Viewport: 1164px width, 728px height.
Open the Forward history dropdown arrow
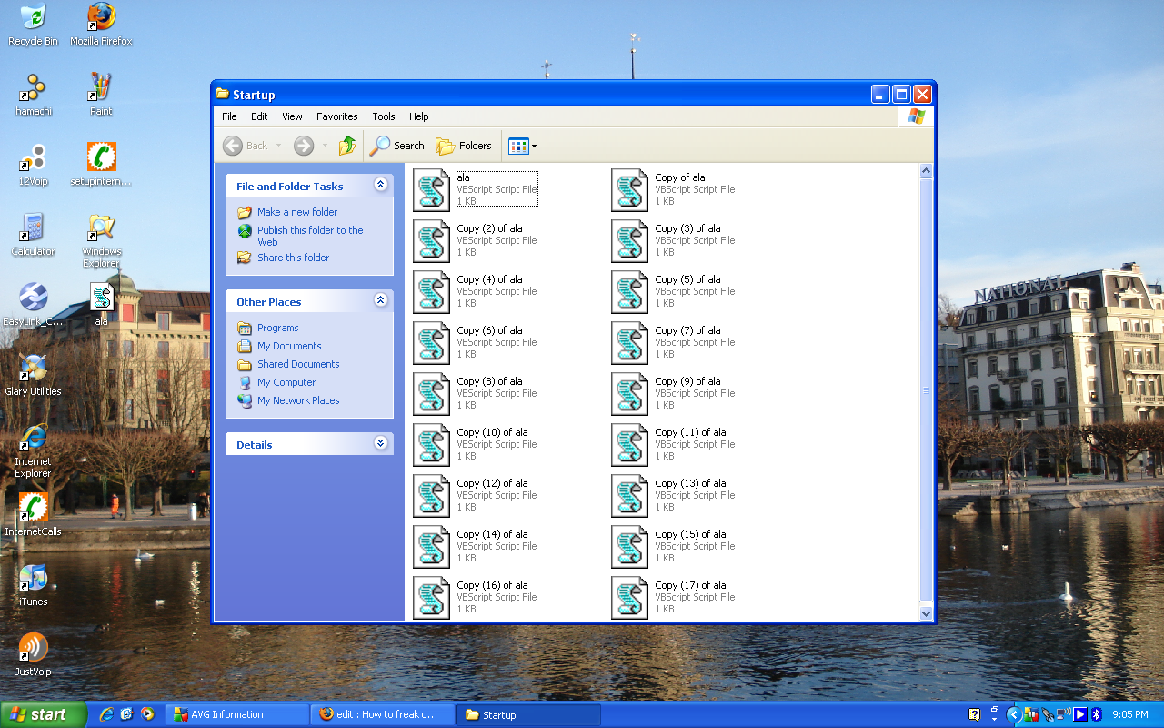tap(325, 146)
